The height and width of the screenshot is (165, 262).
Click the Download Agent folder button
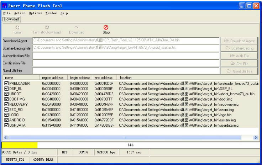point(239,41)
